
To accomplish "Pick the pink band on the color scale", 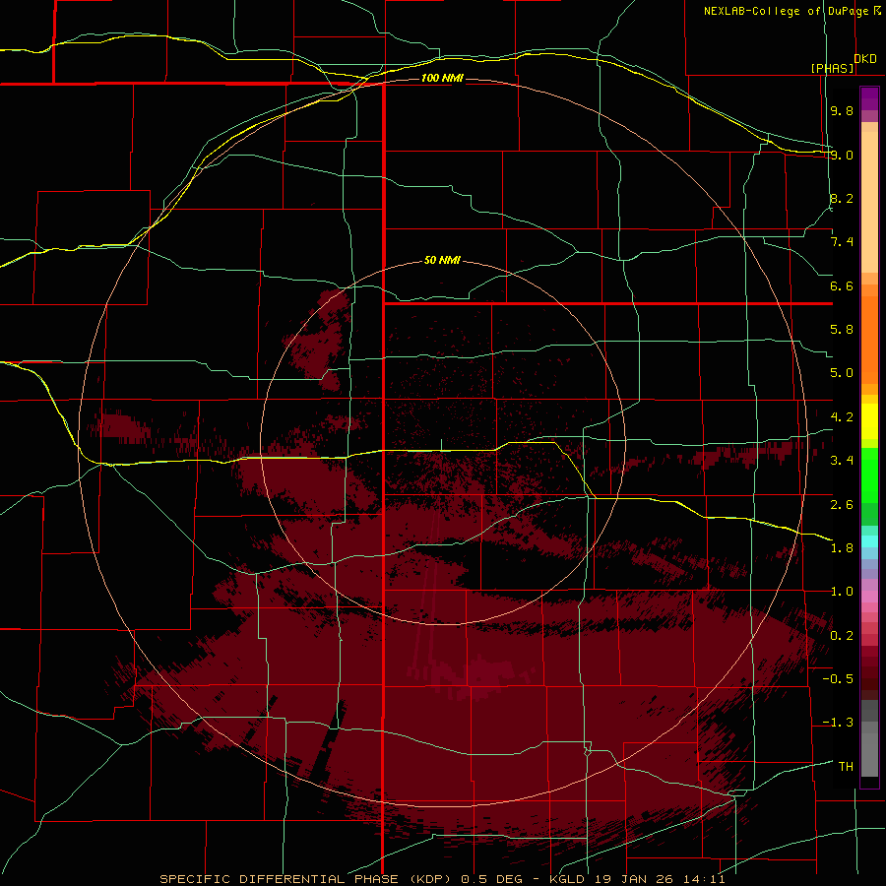I will 869,597.
